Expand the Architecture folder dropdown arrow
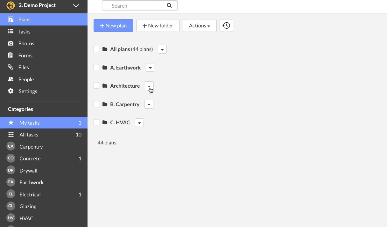387x227 pixels. pos(149,86)
